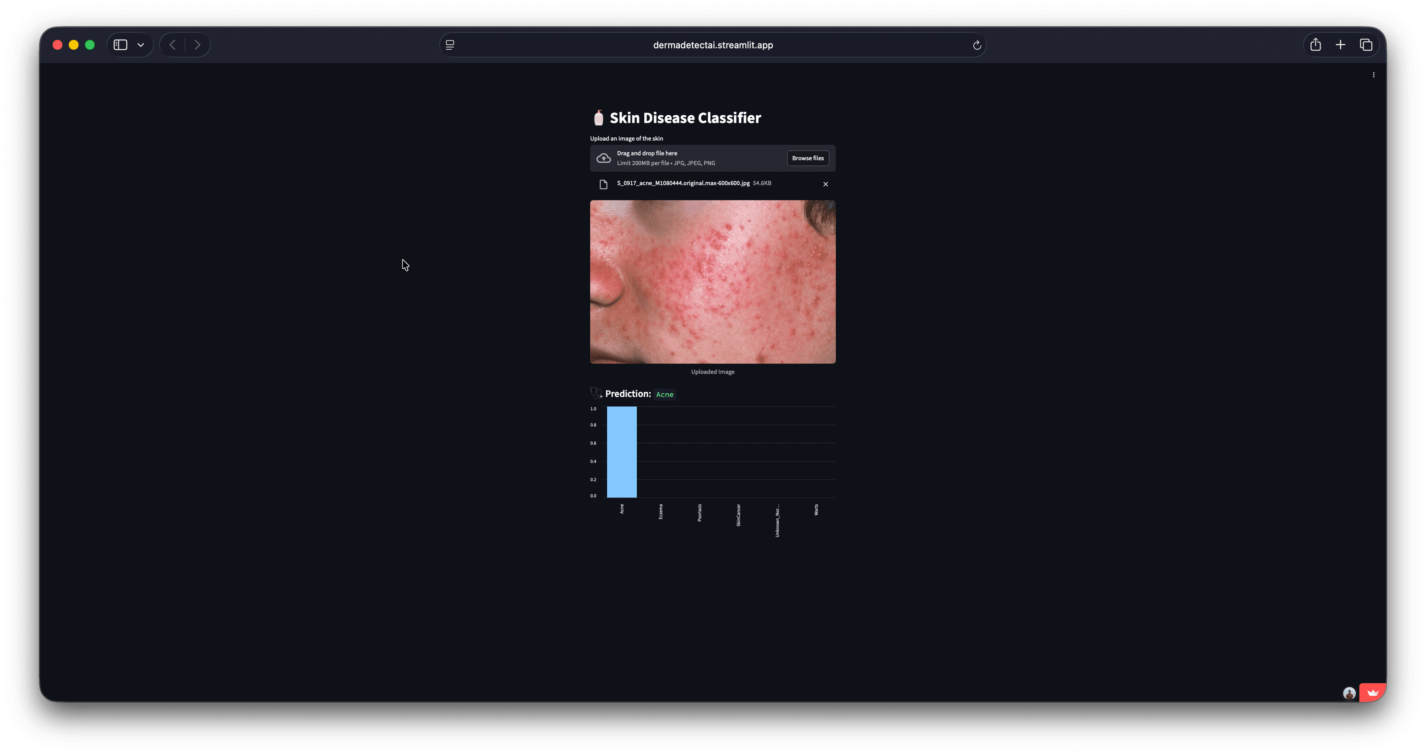Click the Streamlit crown badge icon
The image size is (1426, 754).
tap(1372, 692)
